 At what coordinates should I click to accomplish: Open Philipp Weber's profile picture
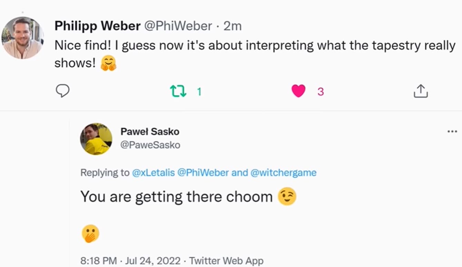pos(22,38)
